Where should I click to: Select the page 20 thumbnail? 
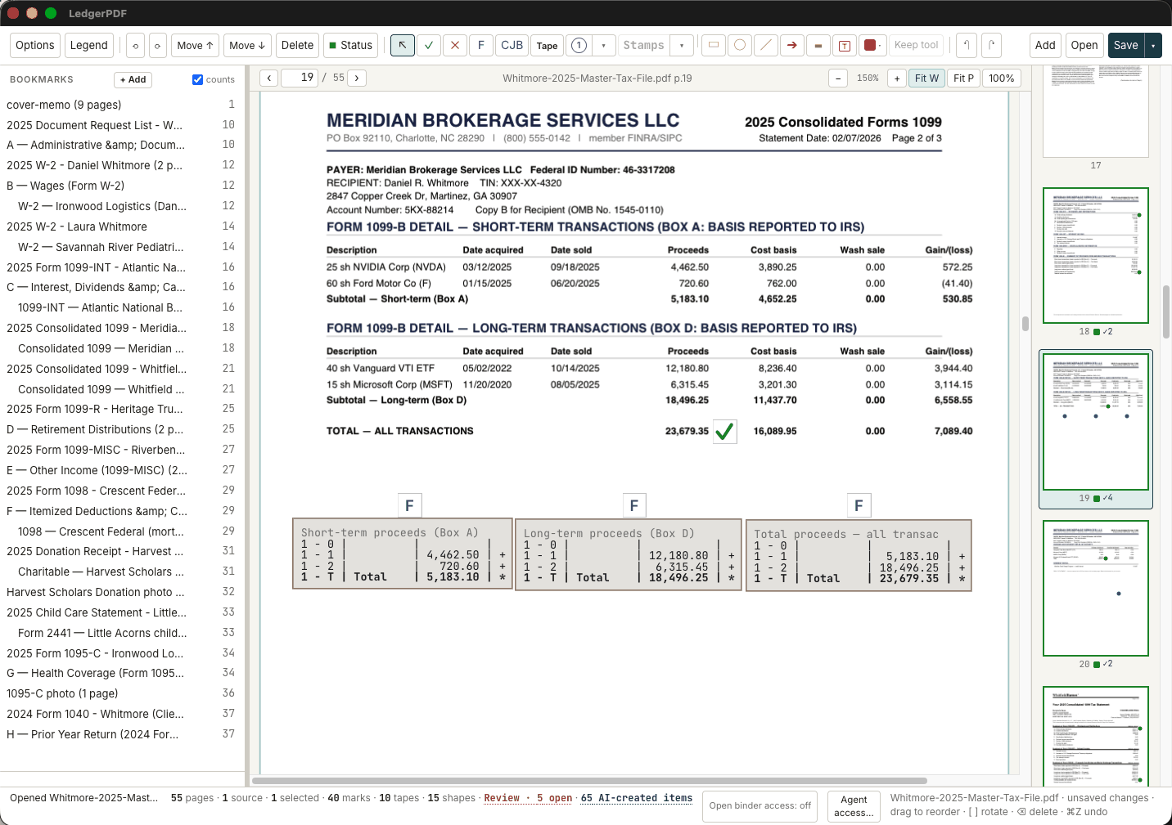(x=1096, y=588)
